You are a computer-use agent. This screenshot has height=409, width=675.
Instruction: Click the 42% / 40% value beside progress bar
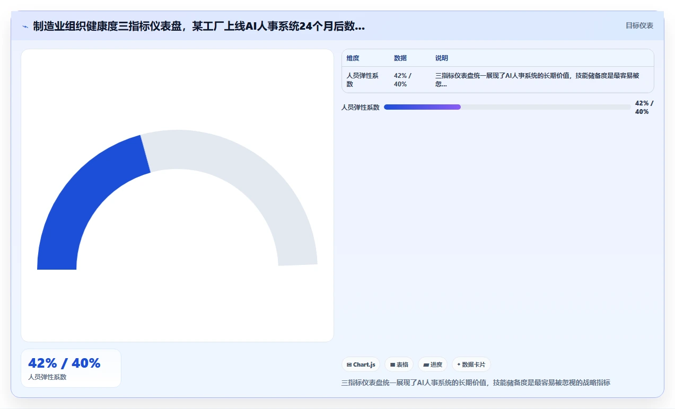(x=644, y=108)
